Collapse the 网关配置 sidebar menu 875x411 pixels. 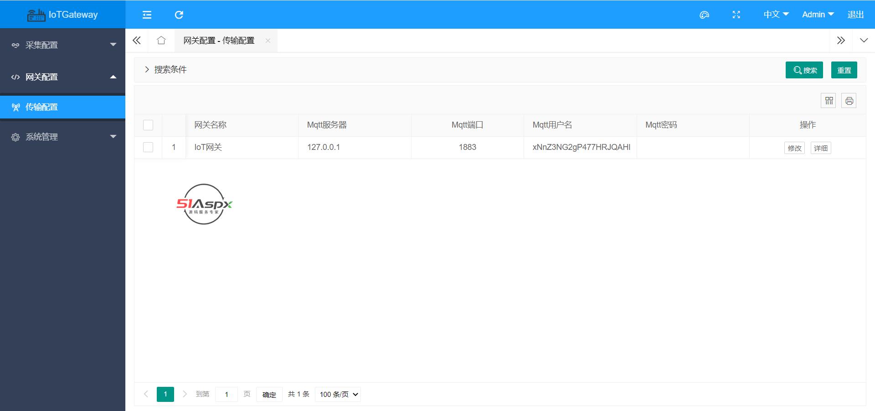tap(62, 77)
